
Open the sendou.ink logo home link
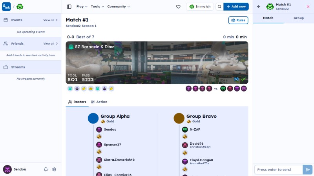[x=6, y=7]
